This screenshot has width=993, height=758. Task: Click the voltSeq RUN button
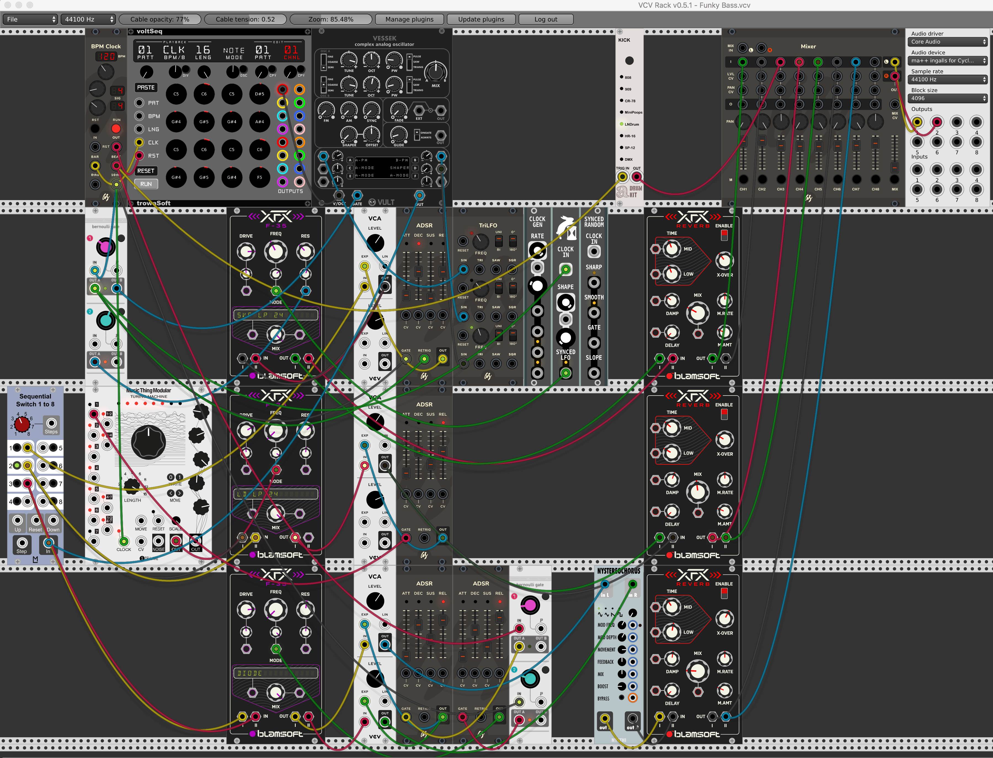tap(146, 184)
